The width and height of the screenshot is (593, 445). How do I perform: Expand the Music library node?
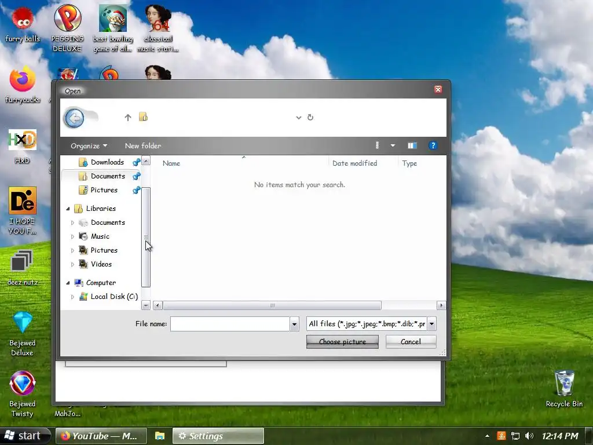72,236
